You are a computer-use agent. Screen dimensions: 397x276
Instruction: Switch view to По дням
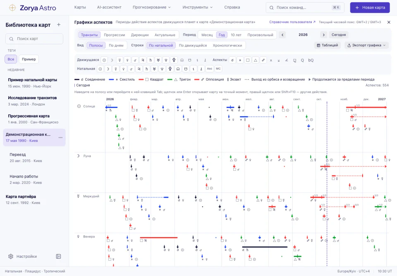click(x=116, y=46)
